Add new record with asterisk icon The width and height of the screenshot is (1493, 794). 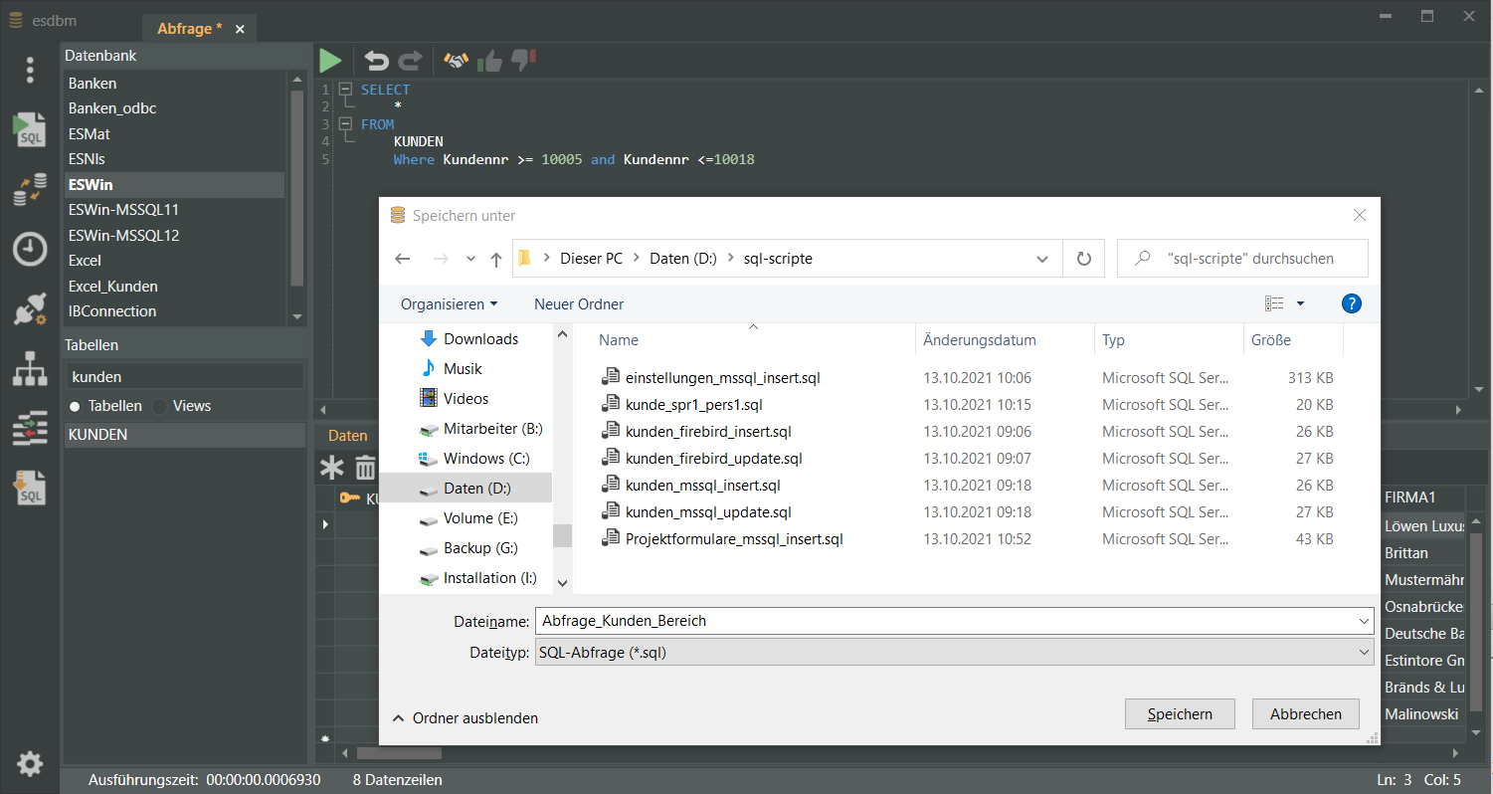(x=331, y=468)
